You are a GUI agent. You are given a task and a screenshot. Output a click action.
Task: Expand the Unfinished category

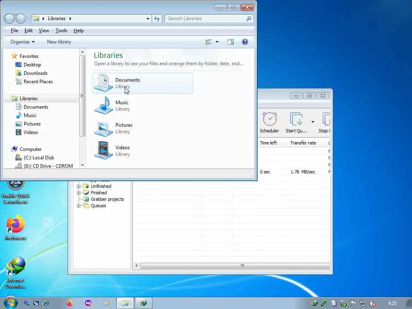tap(78, 186)
